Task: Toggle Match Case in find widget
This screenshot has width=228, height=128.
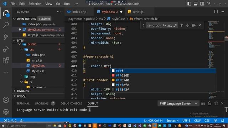Action: coord(164,25)
